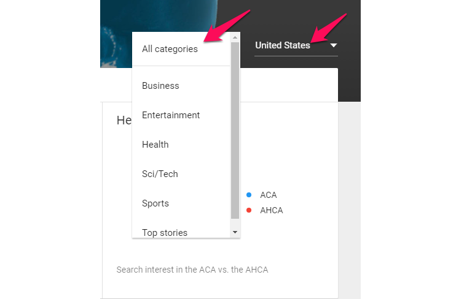
Task: Click the blue ACA legend dot
Action: point(249,195)
